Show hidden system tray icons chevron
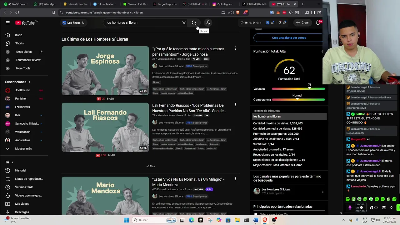Screen dimensions: 400x225 pos(344,220)
